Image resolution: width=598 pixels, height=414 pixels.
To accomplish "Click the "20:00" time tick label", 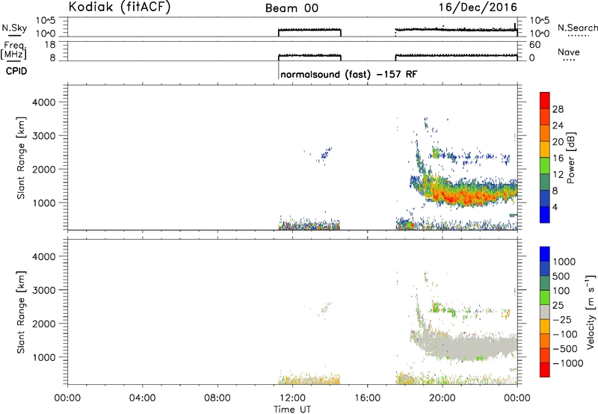I will click(442, 398).
